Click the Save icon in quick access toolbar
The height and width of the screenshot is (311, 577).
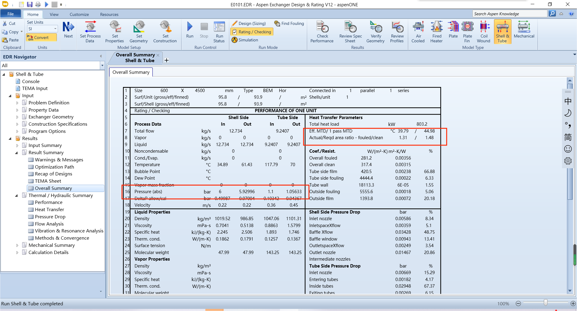tap(29, 4)
